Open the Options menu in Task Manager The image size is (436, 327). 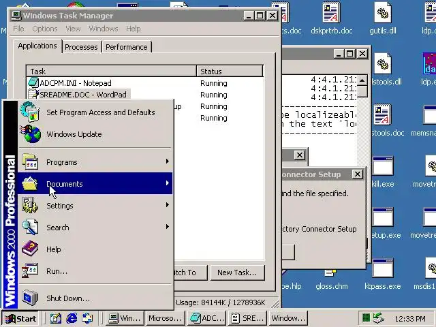[x=45, y=29]
